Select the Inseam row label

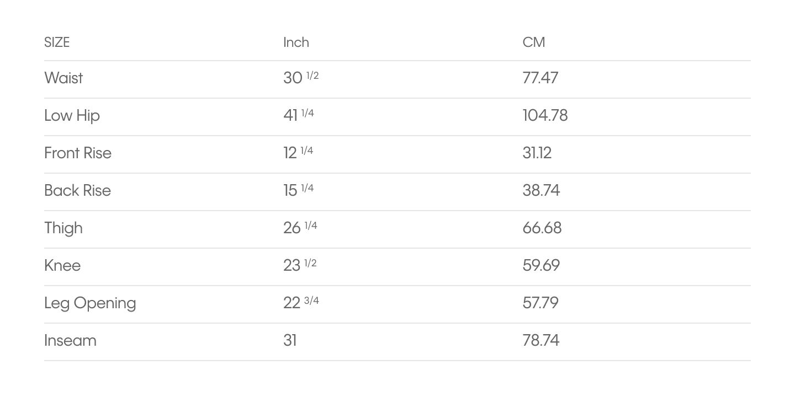(x=70, y=340)
